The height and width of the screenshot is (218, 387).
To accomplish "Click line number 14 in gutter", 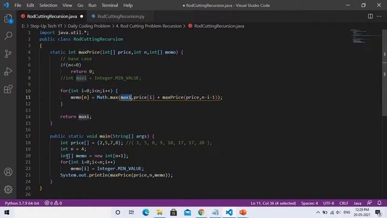I will pyautogui.click(x=28, y=117).
